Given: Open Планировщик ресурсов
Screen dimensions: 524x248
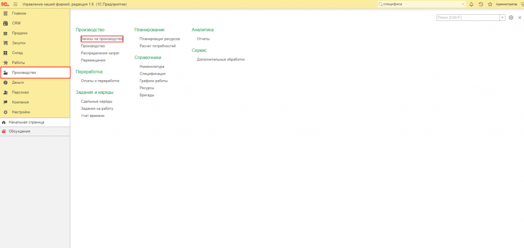Looking at the screenshot, I should [x=160, y=39].
